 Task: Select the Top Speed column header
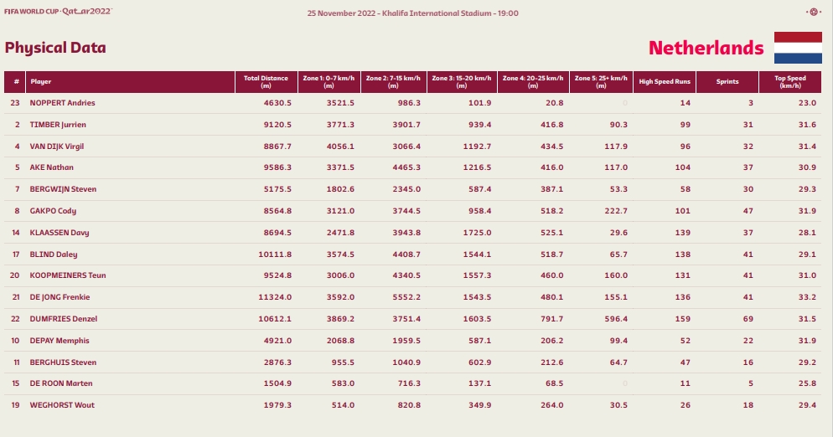pos(790,82)
